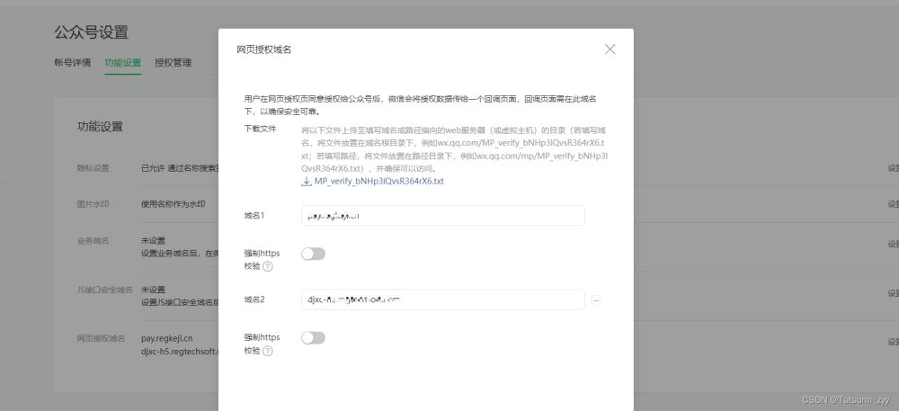
Task: Click 设置 link in 网页授权域名 row
Action: click(x=893, y=342)
